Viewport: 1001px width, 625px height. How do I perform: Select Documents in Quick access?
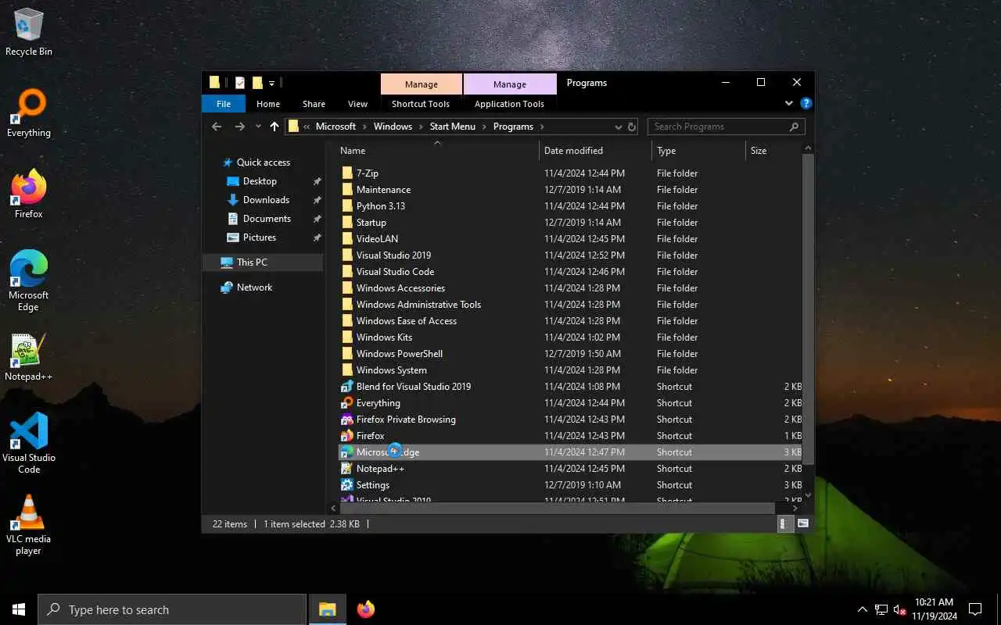267,219
